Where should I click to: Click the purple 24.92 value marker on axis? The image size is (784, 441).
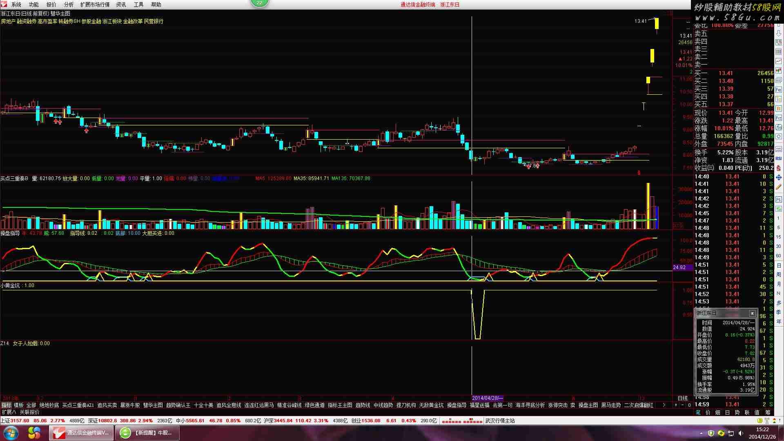tap(679, 267)
